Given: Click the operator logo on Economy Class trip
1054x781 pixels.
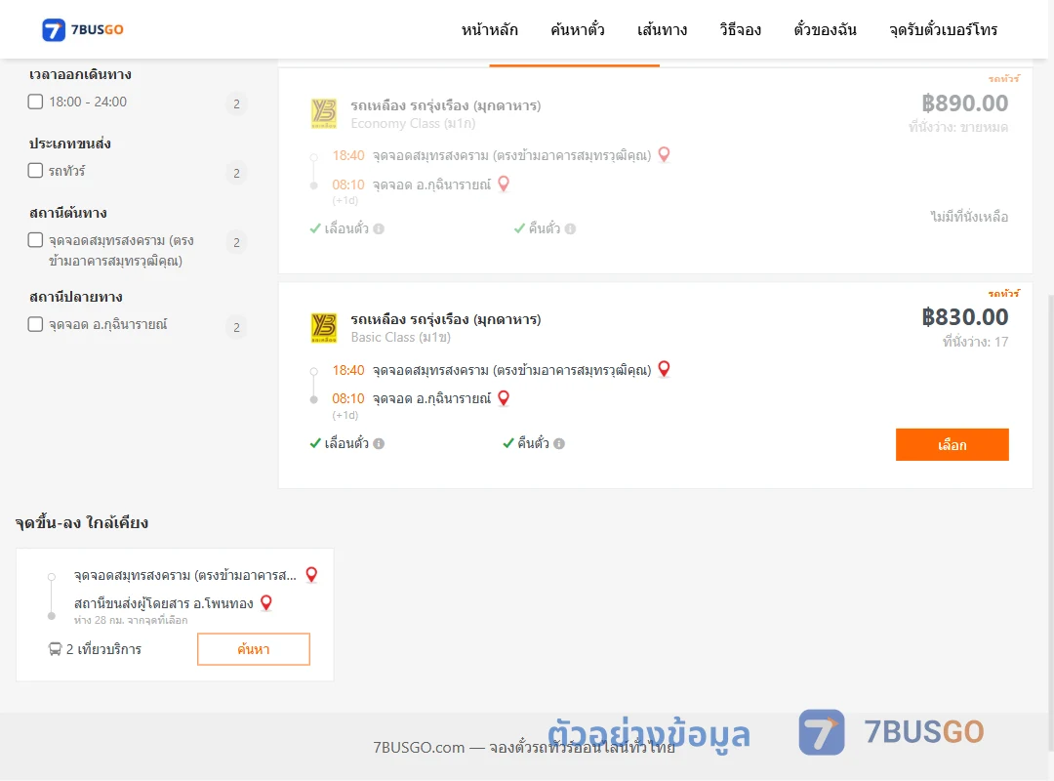Looking at the screenshot, I should pos(324,113).
